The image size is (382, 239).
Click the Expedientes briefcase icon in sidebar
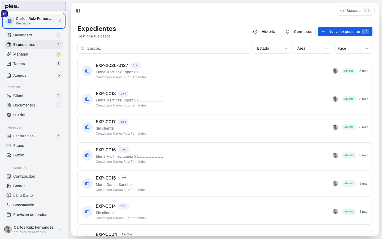pos(9,45)
